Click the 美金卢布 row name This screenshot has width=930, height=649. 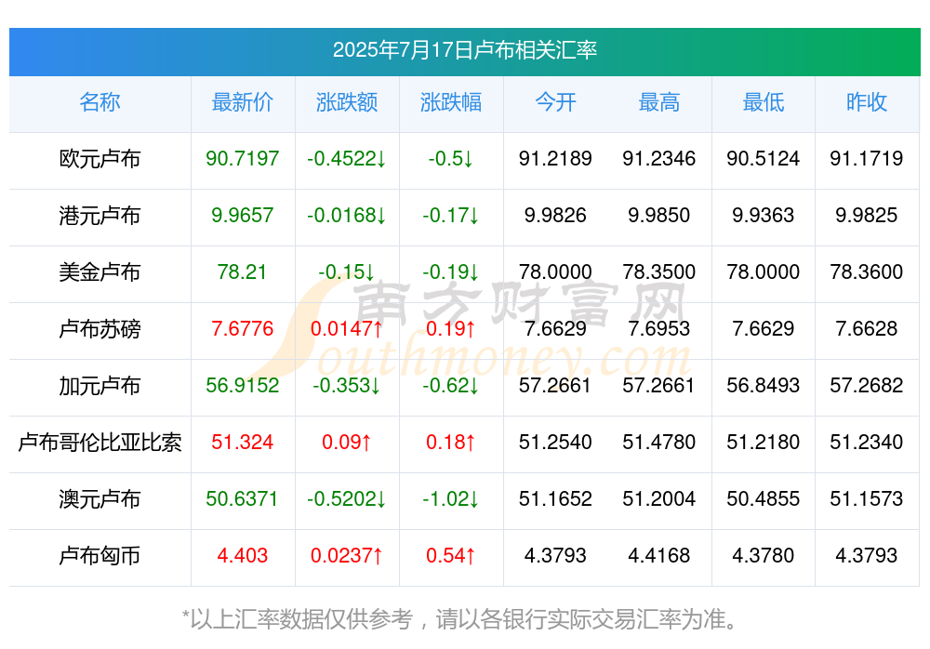[x=100, y=272]
